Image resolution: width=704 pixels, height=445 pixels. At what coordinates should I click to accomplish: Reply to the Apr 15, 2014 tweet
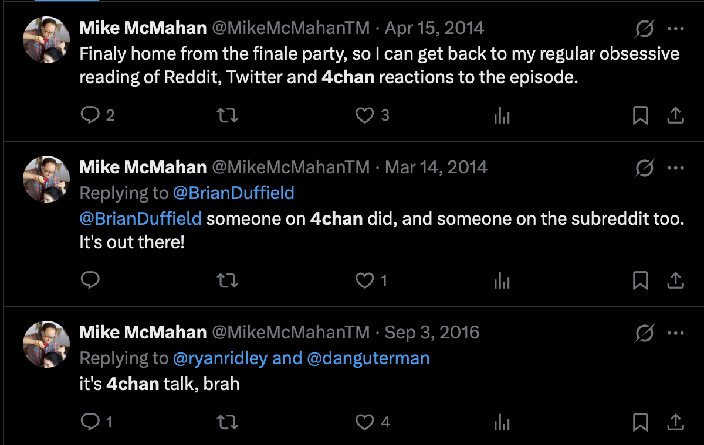click(x=90, y=116)
